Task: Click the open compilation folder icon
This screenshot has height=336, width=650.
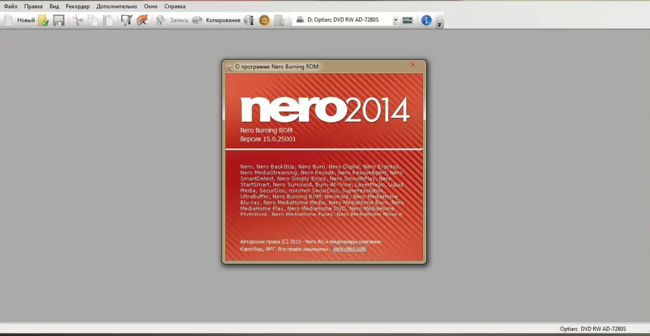Action: tap(43, 20)
